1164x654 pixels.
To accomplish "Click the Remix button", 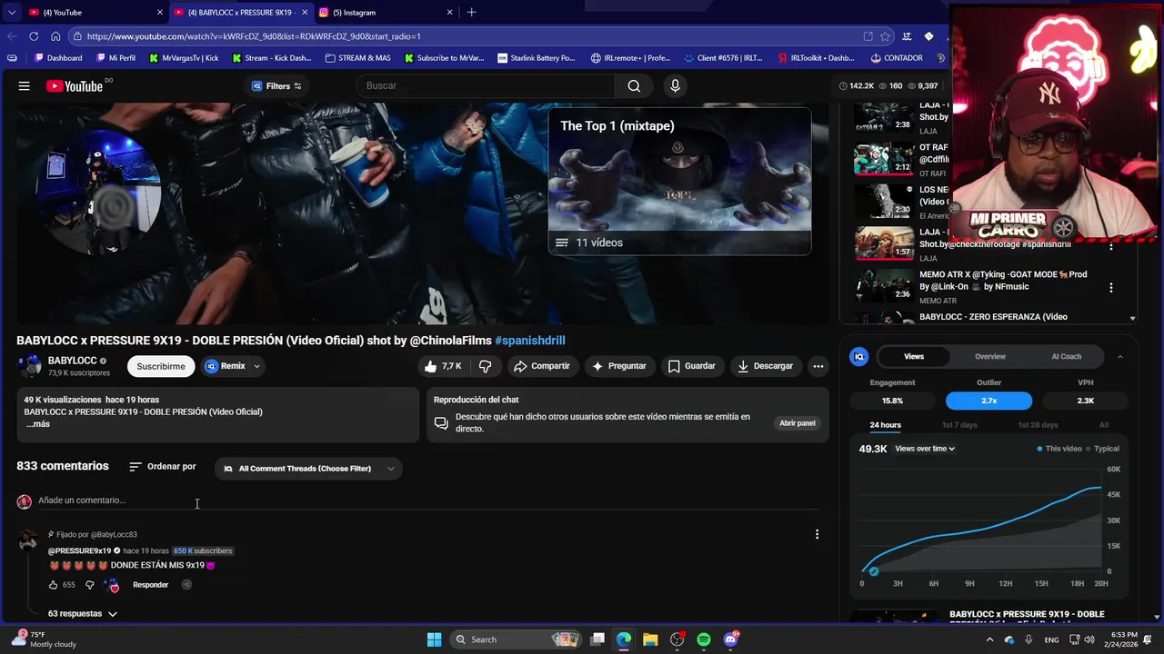I will [226, 366].
